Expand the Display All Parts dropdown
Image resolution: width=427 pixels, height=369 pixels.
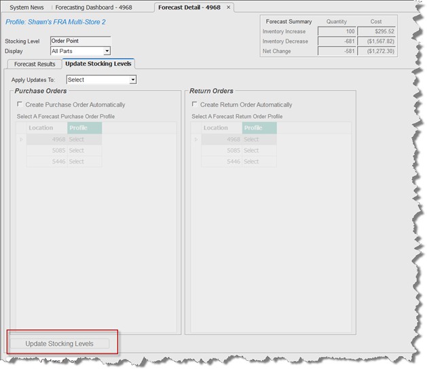click(107, 51)
